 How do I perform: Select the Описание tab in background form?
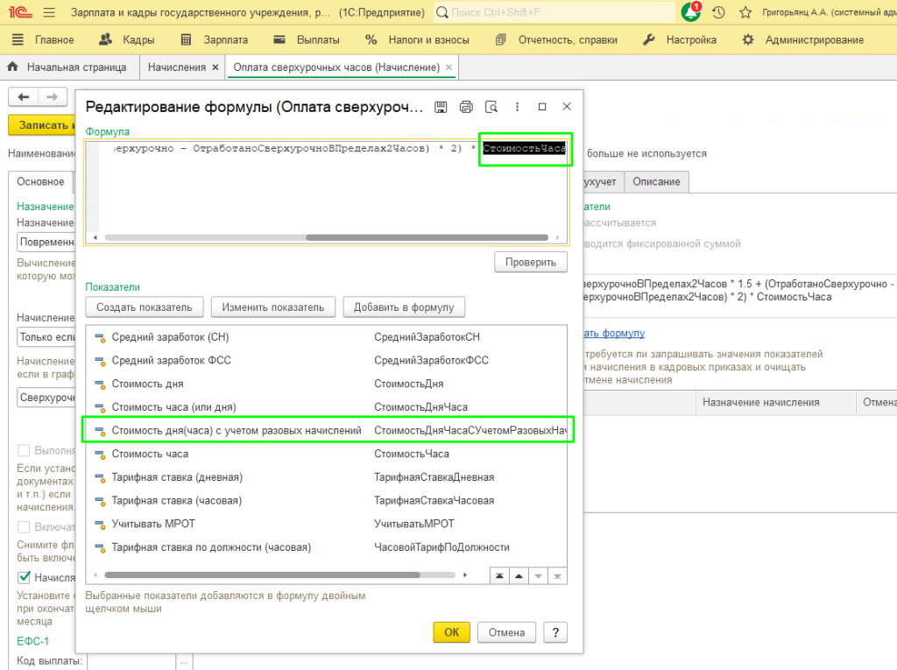pos(656,182)
